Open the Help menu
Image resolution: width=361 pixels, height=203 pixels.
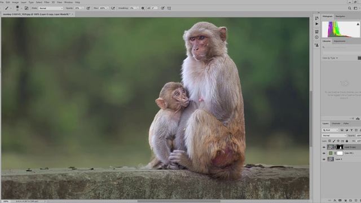pos(77,2)
